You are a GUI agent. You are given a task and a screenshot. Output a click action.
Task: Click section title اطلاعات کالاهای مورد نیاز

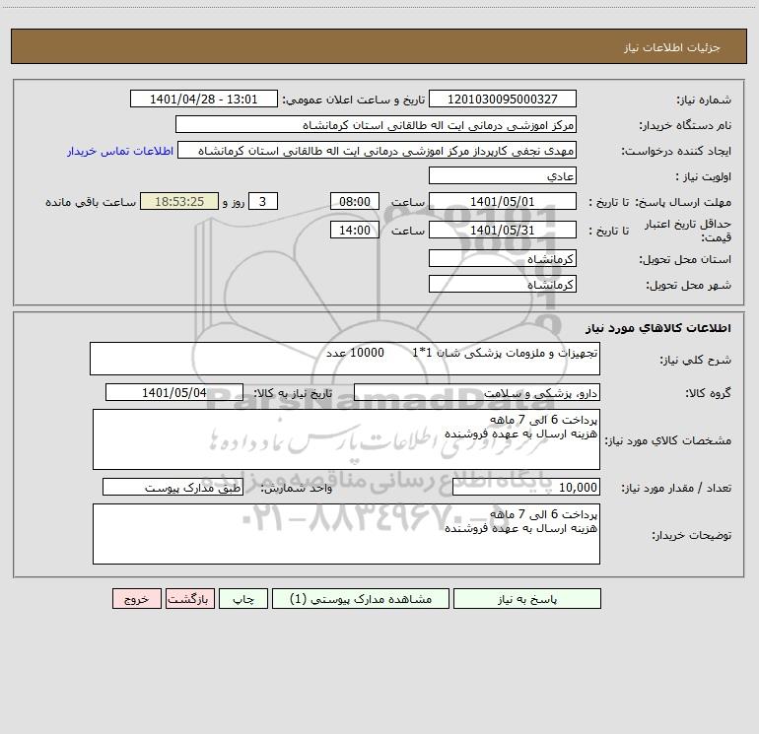(x=658, y=328)
